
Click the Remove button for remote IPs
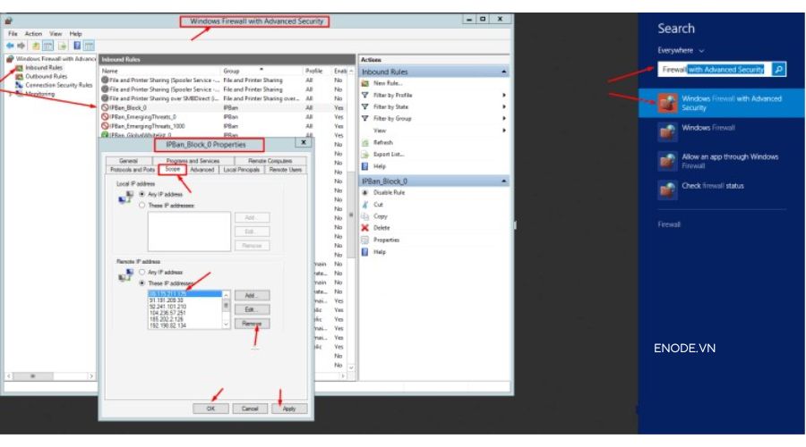click(x=252, y=324)
